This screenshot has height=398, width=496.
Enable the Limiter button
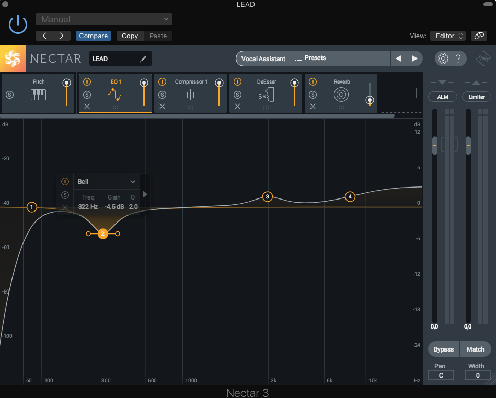click(x=476, y=97)
